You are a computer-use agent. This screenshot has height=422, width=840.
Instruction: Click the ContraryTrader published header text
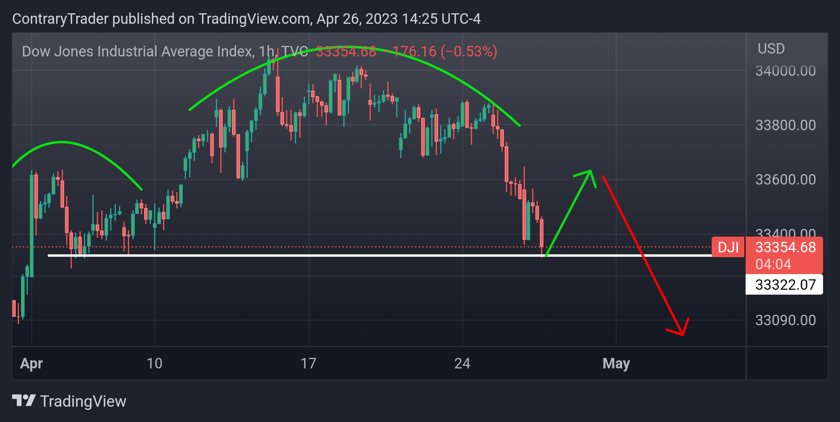pyautogui.click(x=247, y=19)
